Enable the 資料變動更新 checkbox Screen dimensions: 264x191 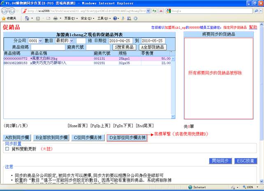(x=7, y=149)
